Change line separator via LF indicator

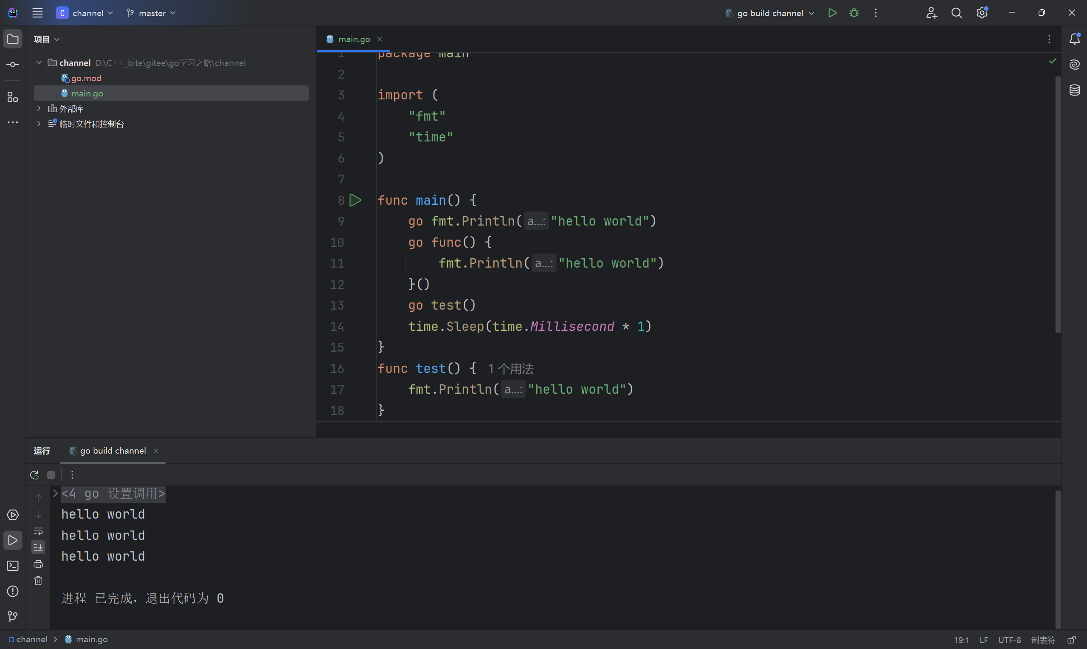[x=984, y=640]
